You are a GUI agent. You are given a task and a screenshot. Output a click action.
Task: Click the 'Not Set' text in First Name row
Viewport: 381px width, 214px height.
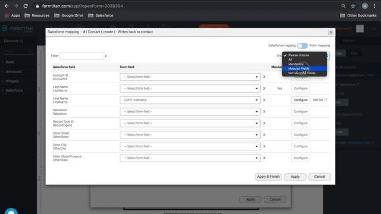tap(318, 100)
